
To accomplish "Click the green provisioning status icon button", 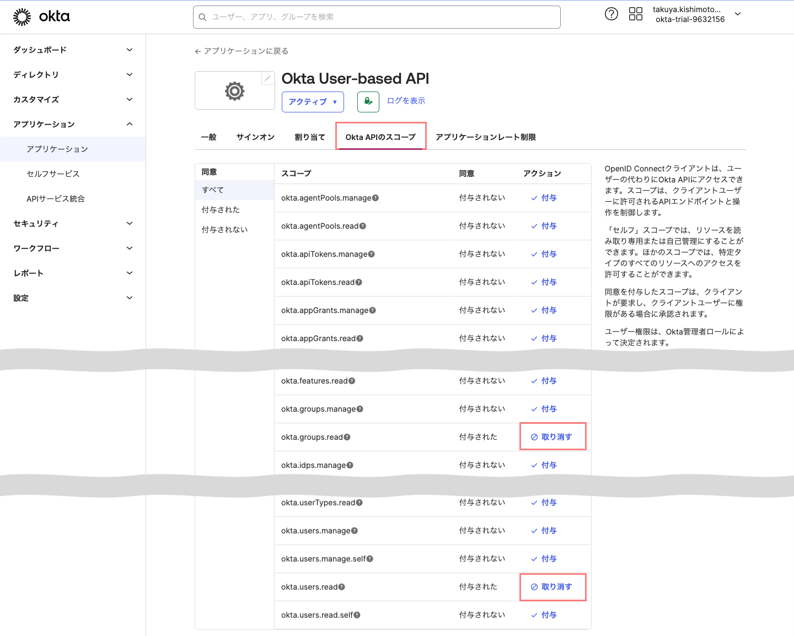I will click(368, 101).
